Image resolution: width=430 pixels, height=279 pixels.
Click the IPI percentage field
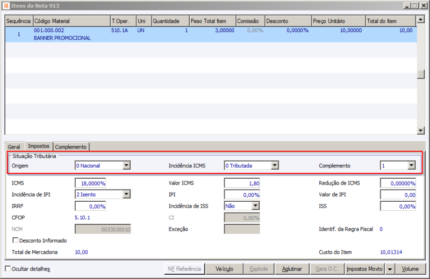pos(242,195)
